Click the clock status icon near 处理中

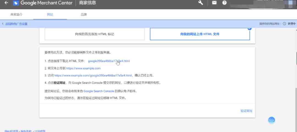pos(284,24)
